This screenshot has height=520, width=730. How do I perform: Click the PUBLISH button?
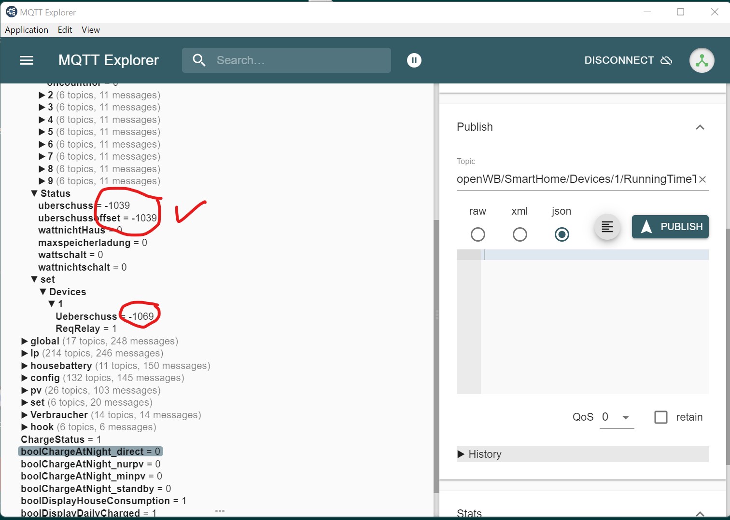[670, 227]
